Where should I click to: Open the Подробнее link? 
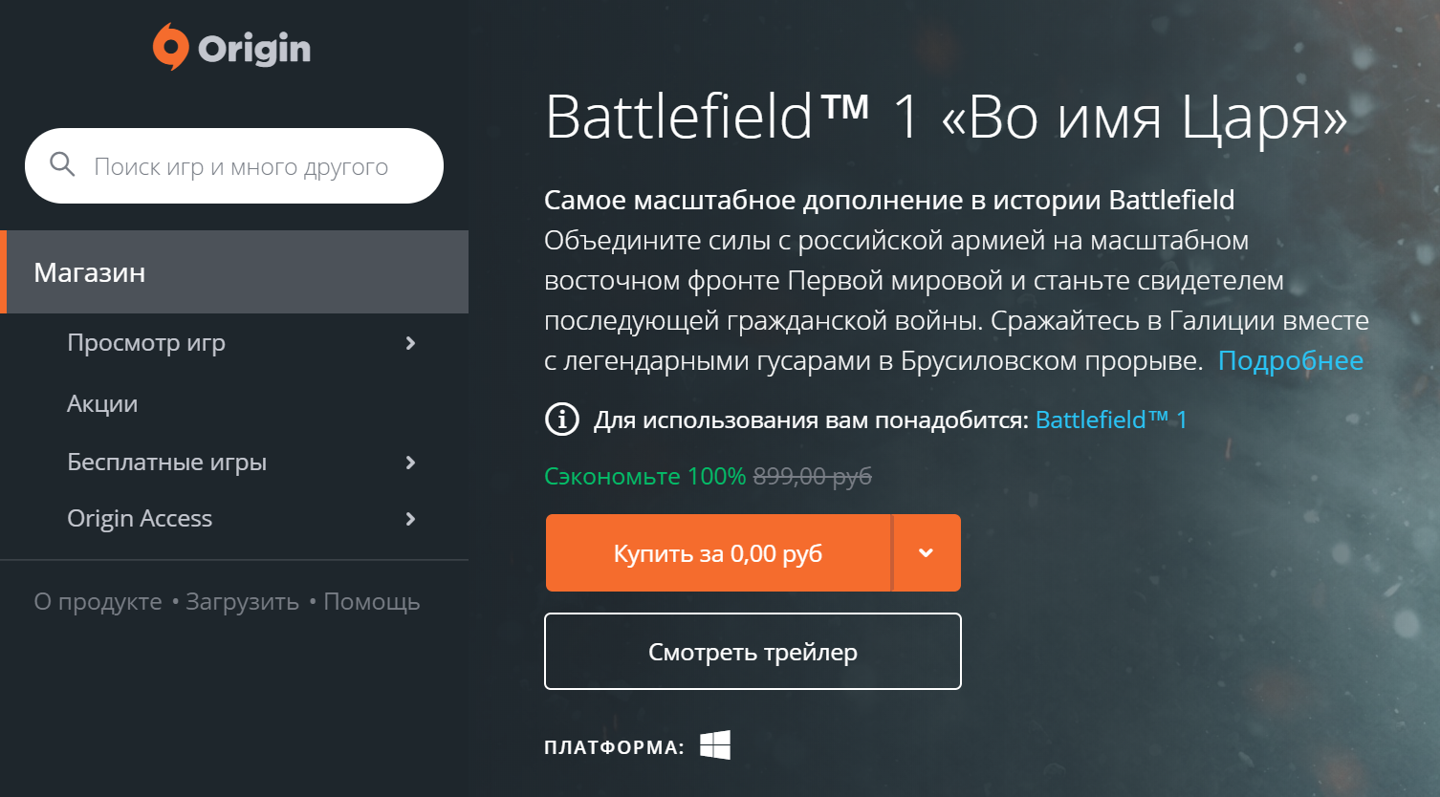point(1290,361)
